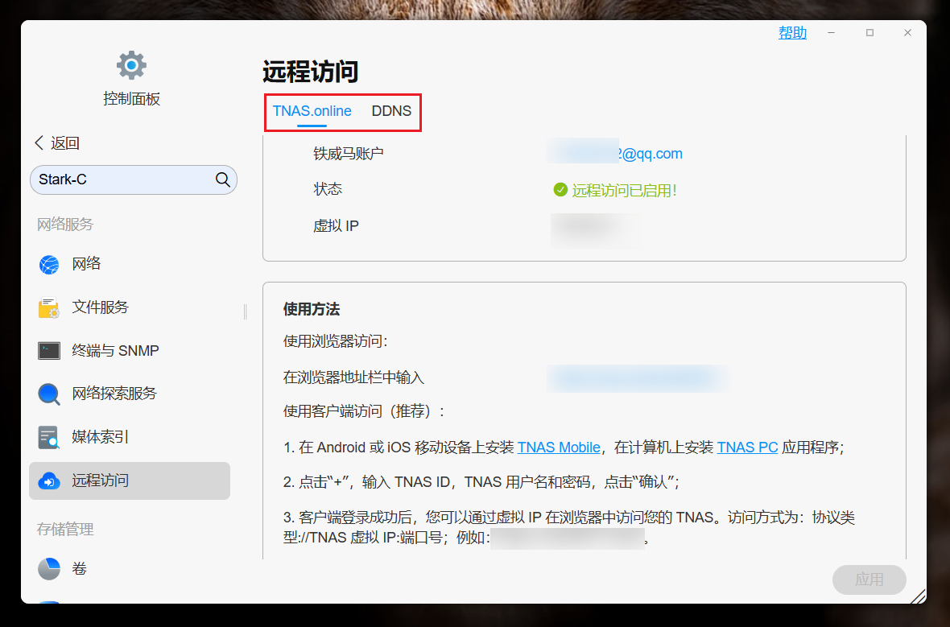Screen dimensions: 950x627
Task: Open the 文件服务 folder icon
Action: 49,307
